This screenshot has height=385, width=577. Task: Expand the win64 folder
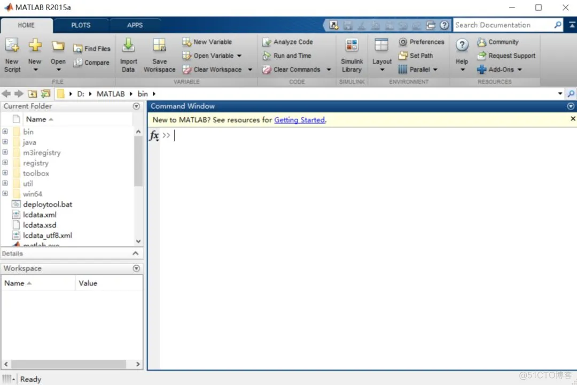(5, 194)
